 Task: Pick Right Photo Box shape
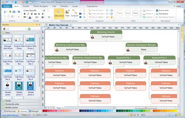[8, 58]
